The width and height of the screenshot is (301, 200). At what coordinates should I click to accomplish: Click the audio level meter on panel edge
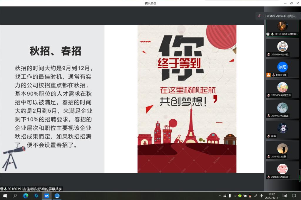(300, 175)
